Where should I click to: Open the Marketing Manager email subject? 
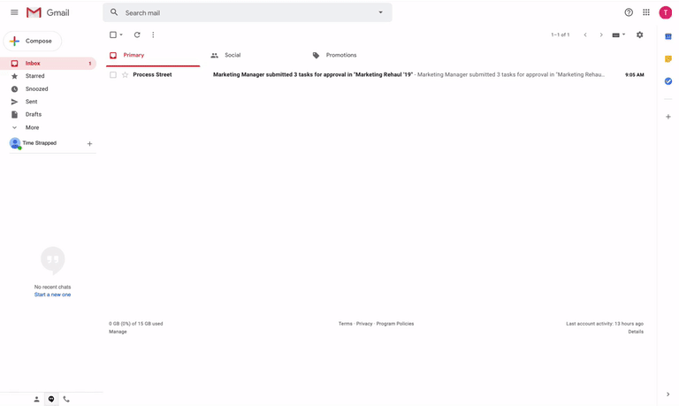tap(313, 74)
